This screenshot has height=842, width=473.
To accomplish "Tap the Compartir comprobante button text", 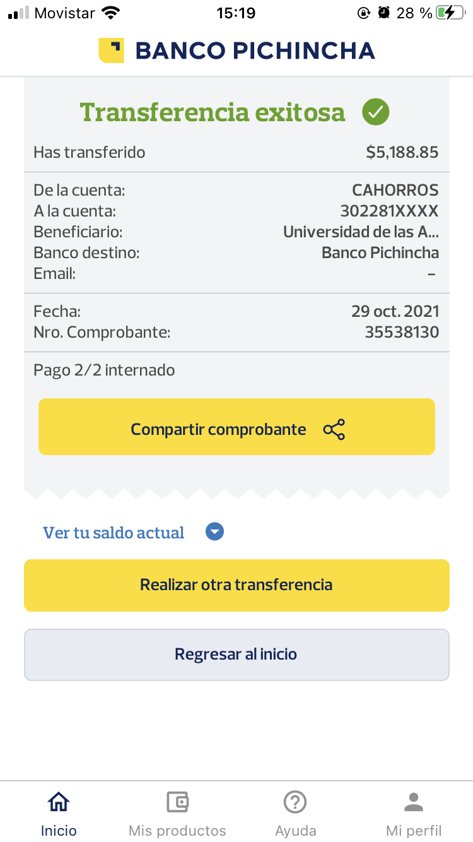I will tap(218, 429).
